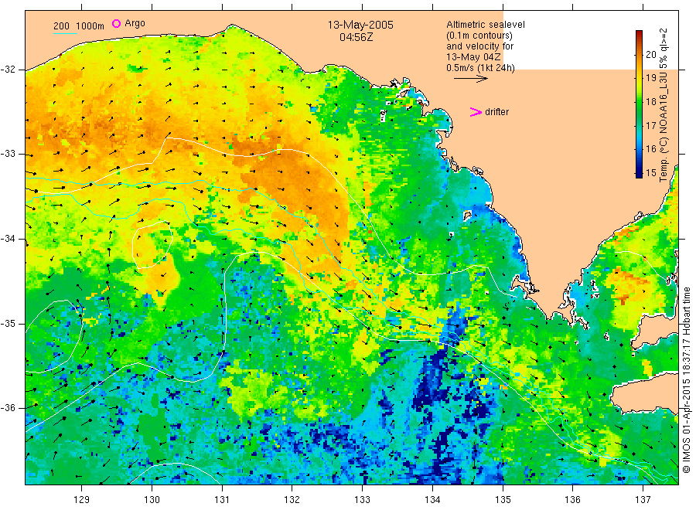The image size is (696, 510).
Task: Click the 'Argo' legend label
Action: coord(135,23)
